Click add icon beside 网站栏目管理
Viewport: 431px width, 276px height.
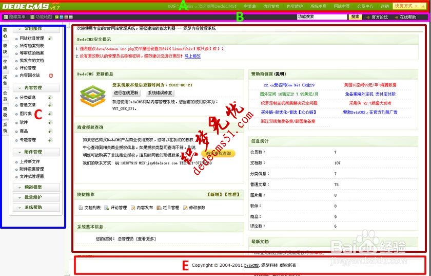point(50,38)
